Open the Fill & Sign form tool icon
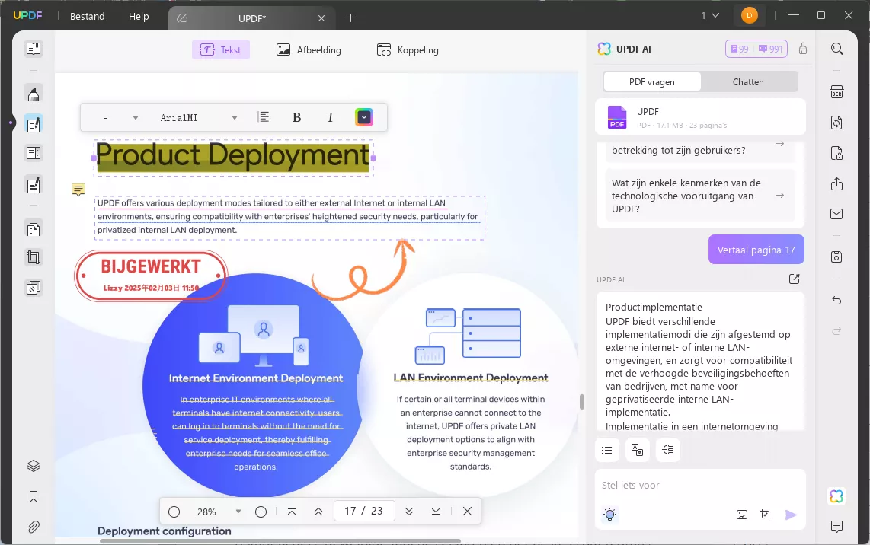The height and width of the screenshot is (545, 870). (34, 185)
